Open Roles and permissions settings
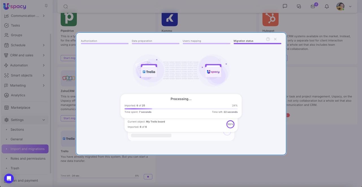 click(28, 159)
